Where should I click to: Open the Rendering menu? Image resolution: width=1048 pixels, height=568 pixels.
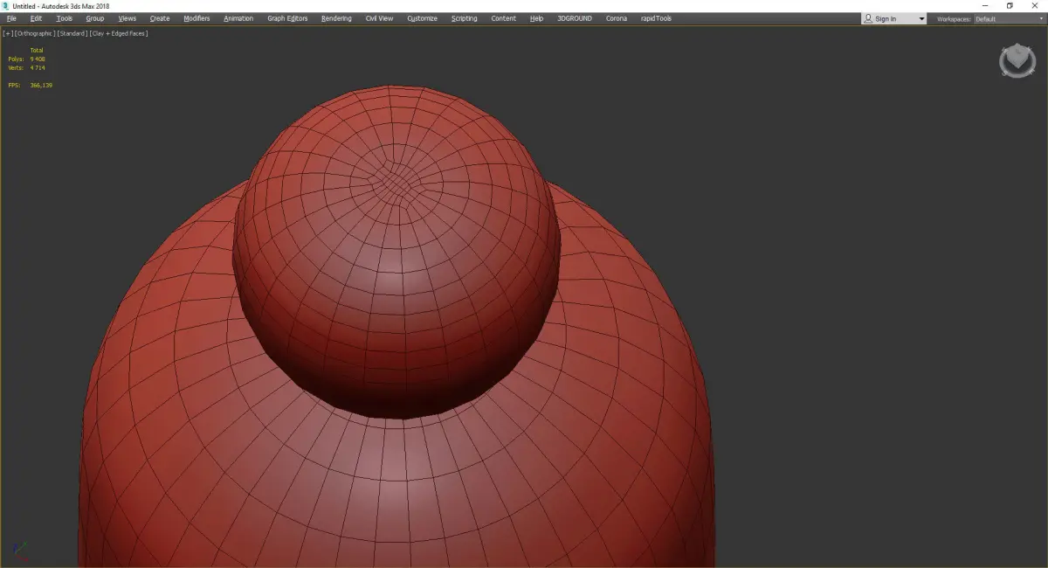[x=336, y=18]
